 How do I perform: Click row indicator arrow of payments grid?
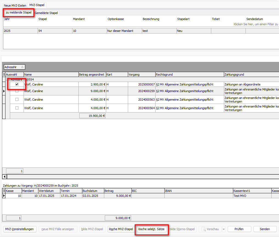pyautogui.click(x=4, y=196)
